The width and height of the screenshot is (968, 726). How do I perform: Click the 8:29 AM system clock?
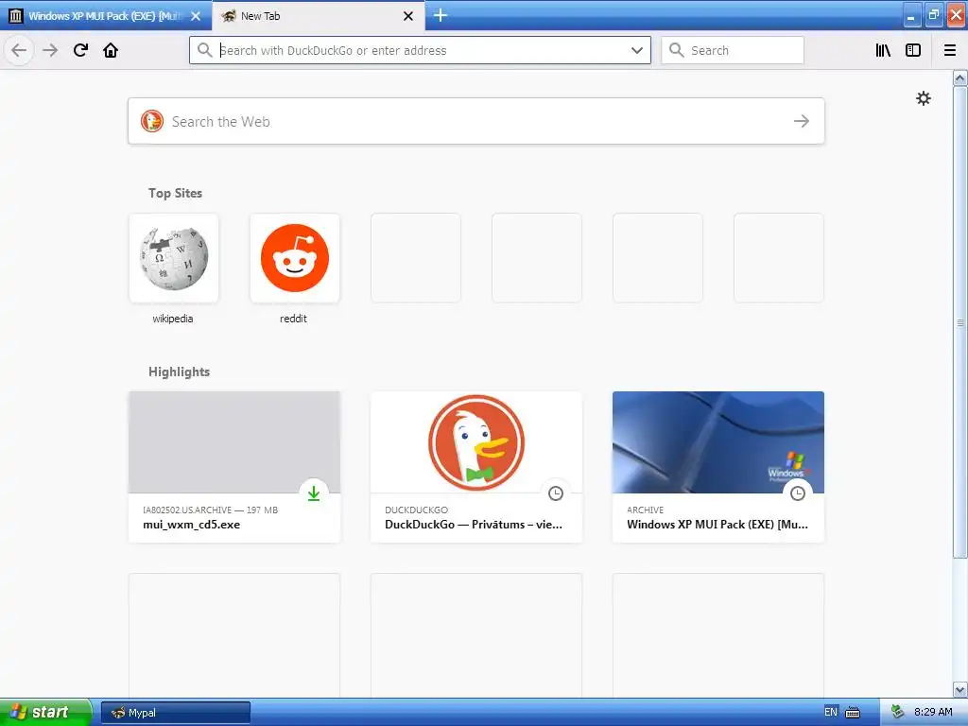(x=933, y=713)
